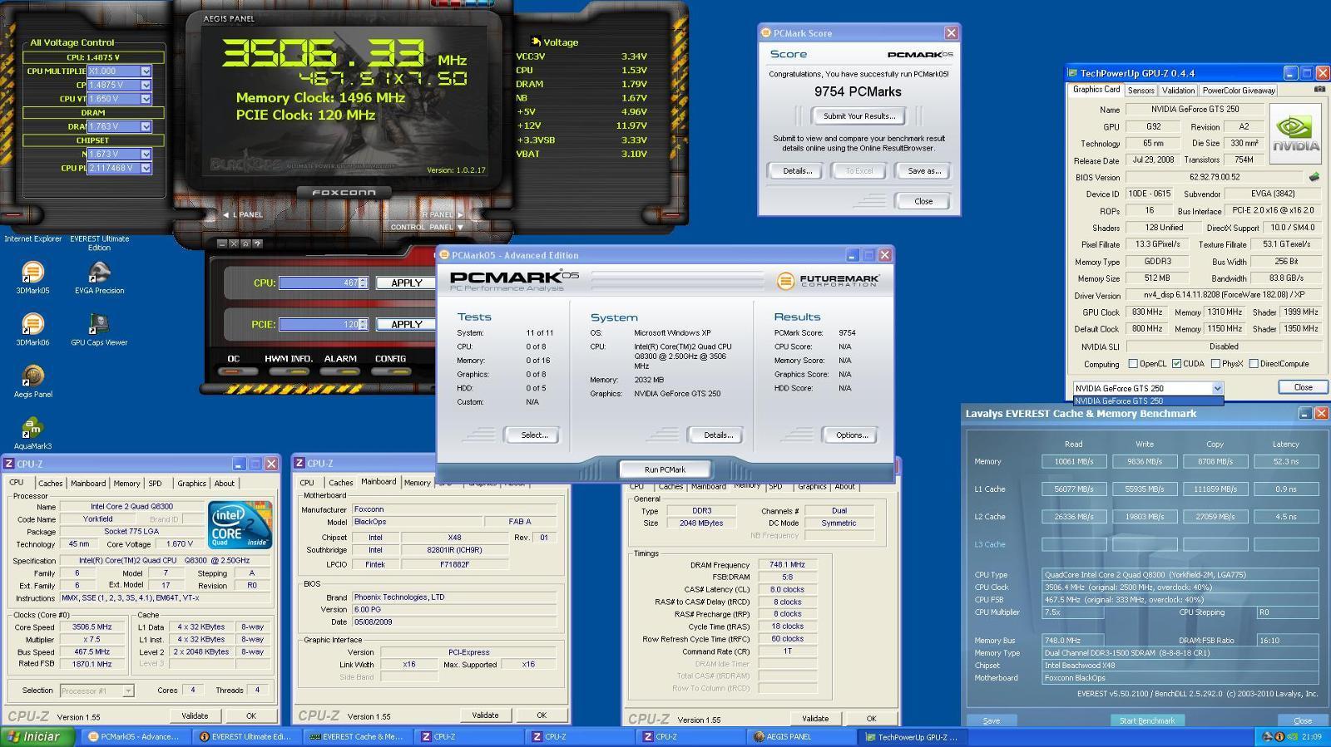Open the EVGA Precision desktop shortcut
The width and height of the screenshot is (1331, 747).
pyautogui.click(x=99, y=277)
